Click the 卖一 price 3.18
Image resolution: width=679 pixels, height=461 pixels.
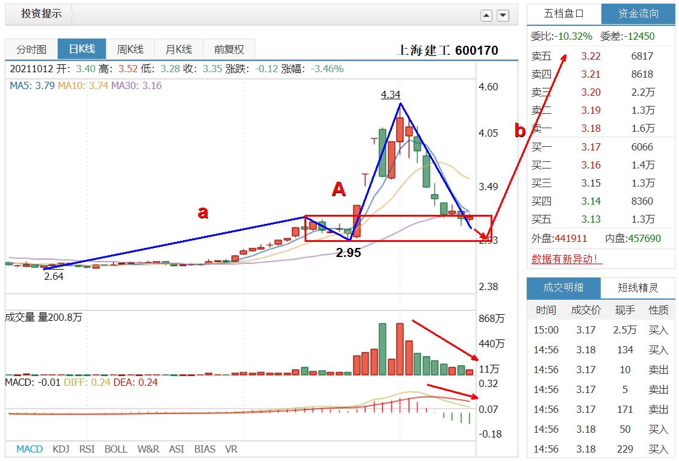tap(591, 129)
